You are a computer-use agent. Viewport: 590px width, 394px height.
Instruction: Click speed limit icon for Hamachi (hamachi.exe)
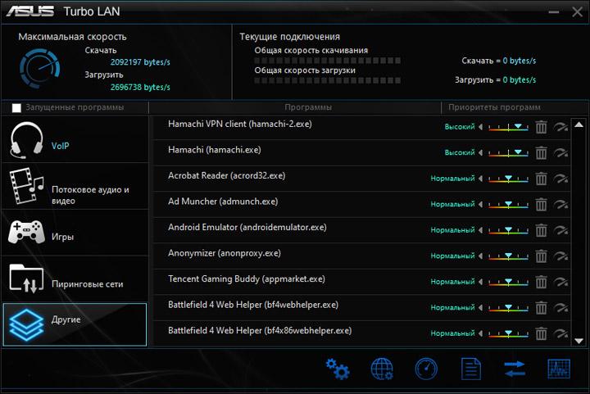[560, 153]
